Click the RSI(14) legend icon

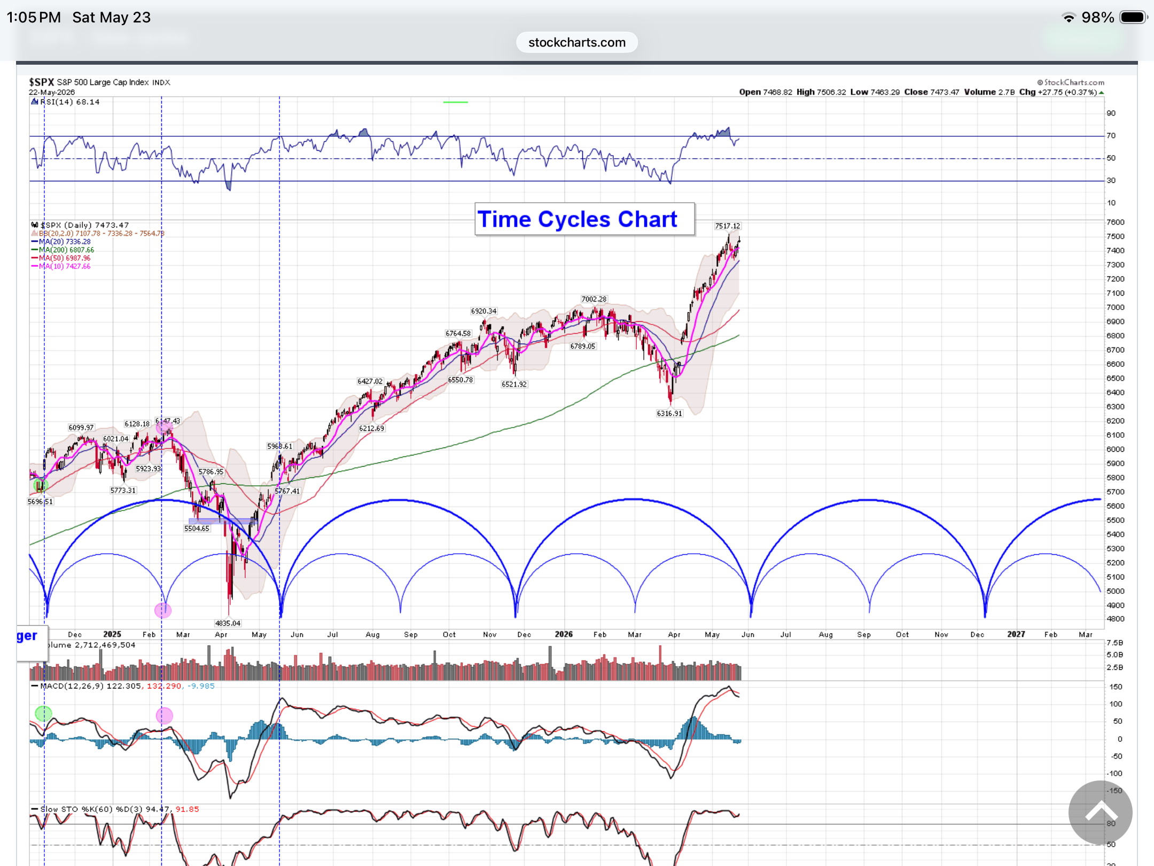pos(35,102)
